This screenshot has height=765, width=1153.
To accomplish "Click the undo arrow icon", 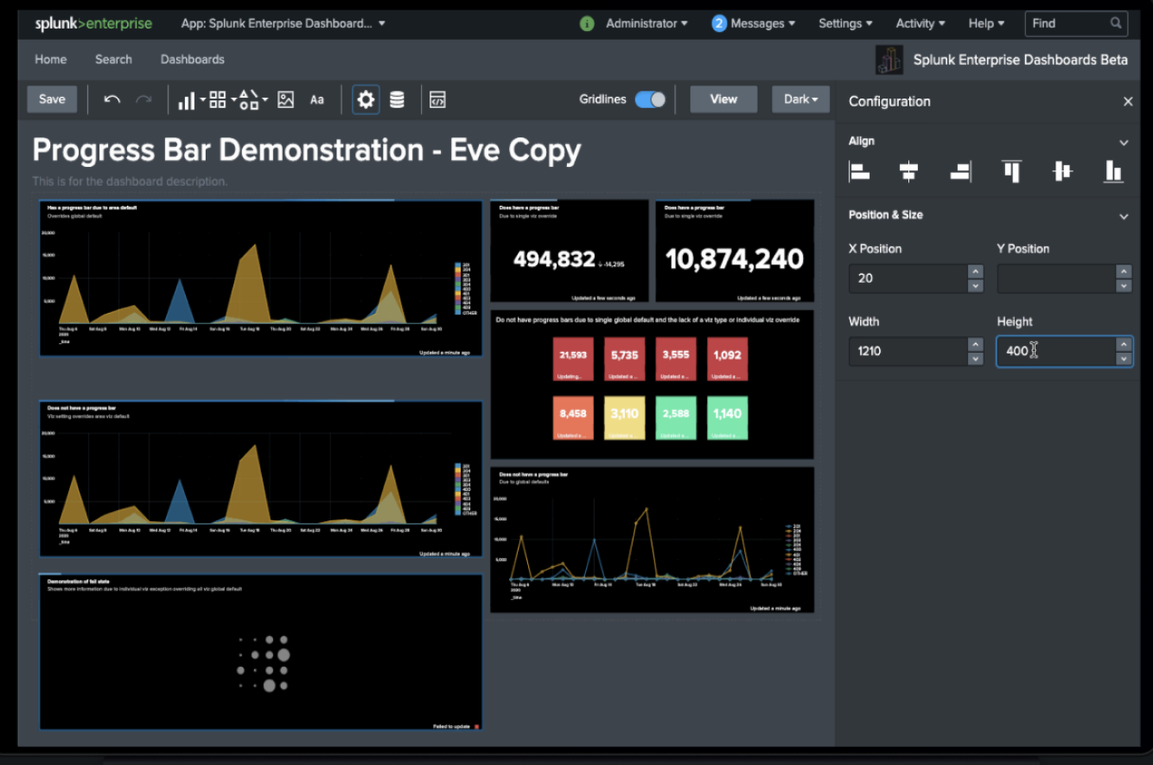I will coord(111,99).
